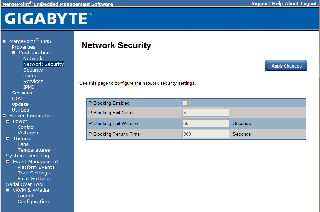The image size is (320, 212).
Task: Open the Help link in the header
Action: 277,3
